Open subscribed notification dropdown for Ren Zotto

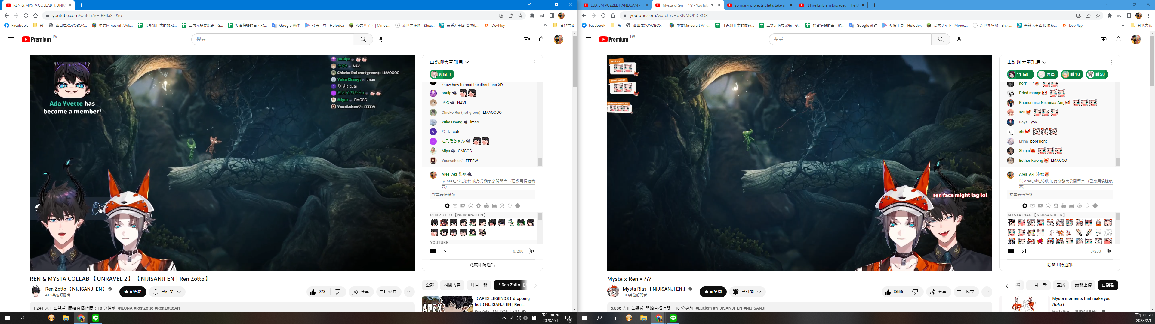coord(167,292)
